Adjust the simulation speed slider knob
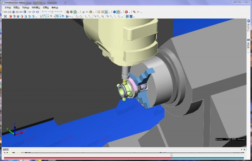 click(x=52, y=13)
